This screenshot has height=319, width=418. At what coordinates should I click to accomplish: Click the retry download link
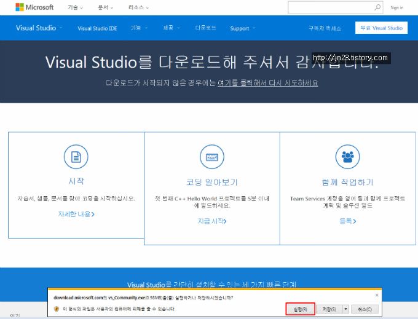[267, 83]
